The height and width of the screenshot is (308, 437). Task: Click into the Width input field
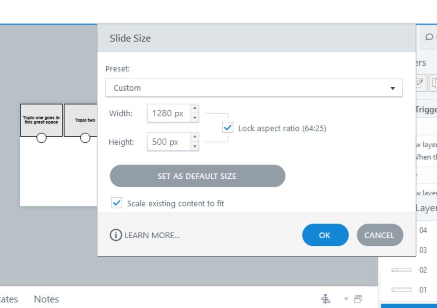(x=168, y=113)
